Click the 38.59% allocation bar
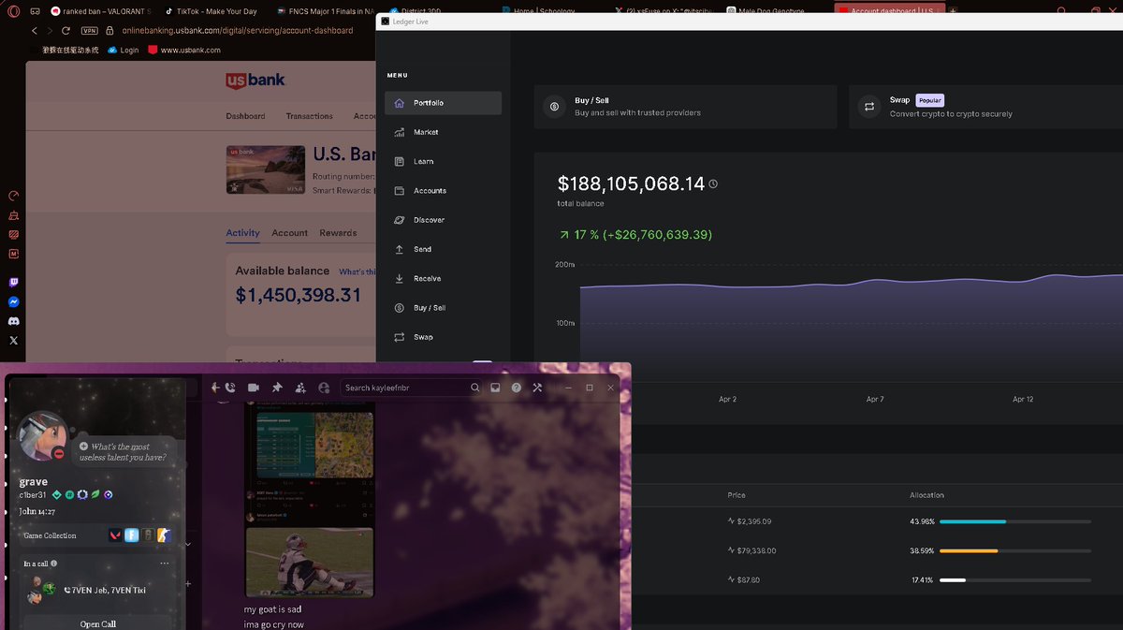 click(1015, 550)
